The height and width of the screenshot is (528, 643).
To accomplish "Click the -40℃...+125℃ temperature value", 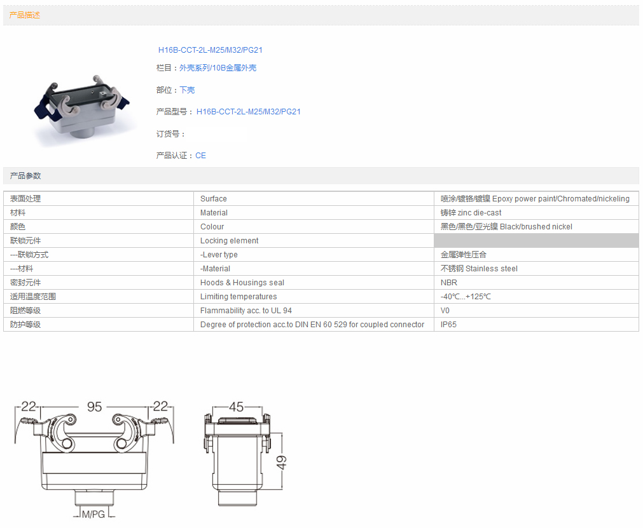I will point(466,297).
